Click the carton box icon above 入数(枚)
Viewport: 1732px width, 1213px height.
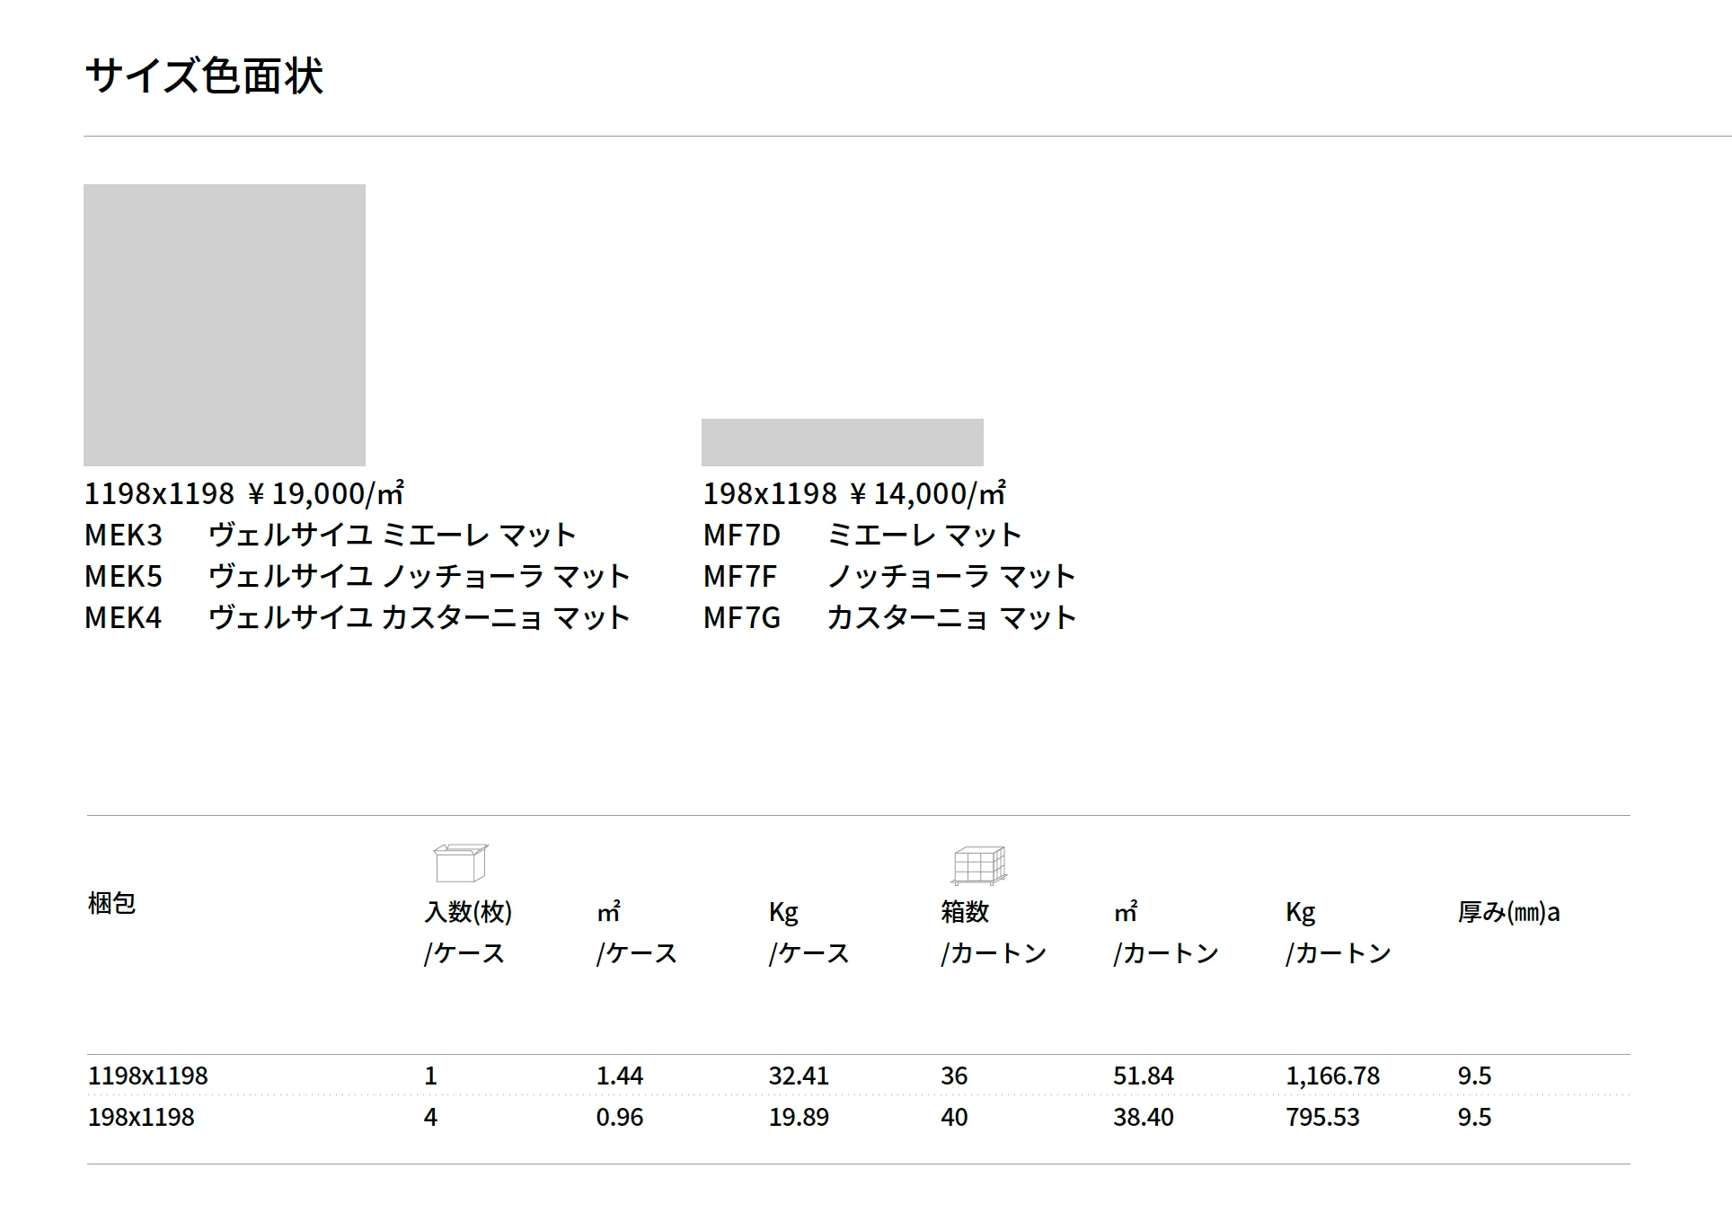tap(461, 863)
